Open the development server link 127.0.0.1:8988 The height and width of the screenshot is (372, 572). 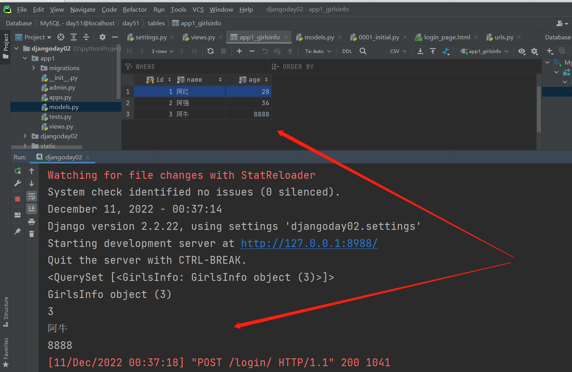tap(309, 243)
